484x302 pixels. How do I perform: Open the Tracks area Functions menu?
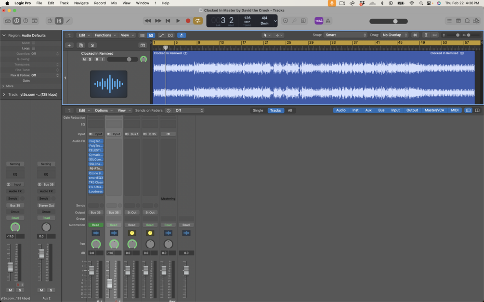(x=105, y=35)
